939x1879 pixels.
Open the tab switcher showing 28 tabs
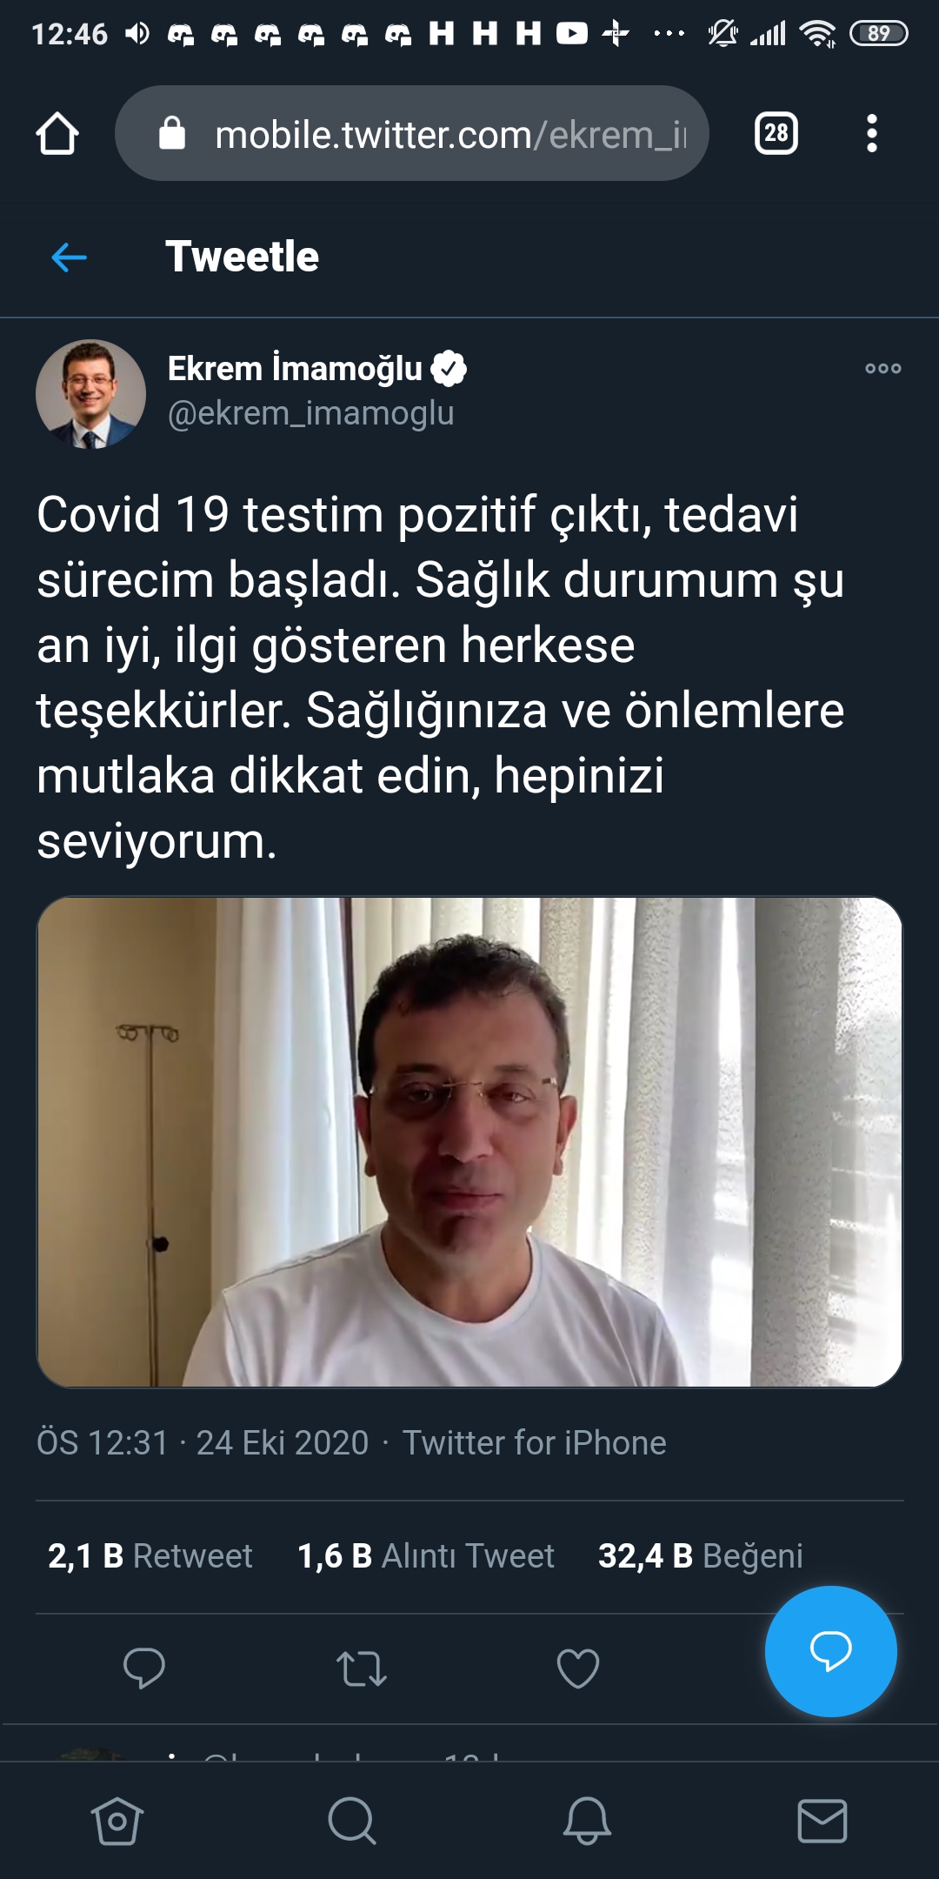[x=776, y=133]
